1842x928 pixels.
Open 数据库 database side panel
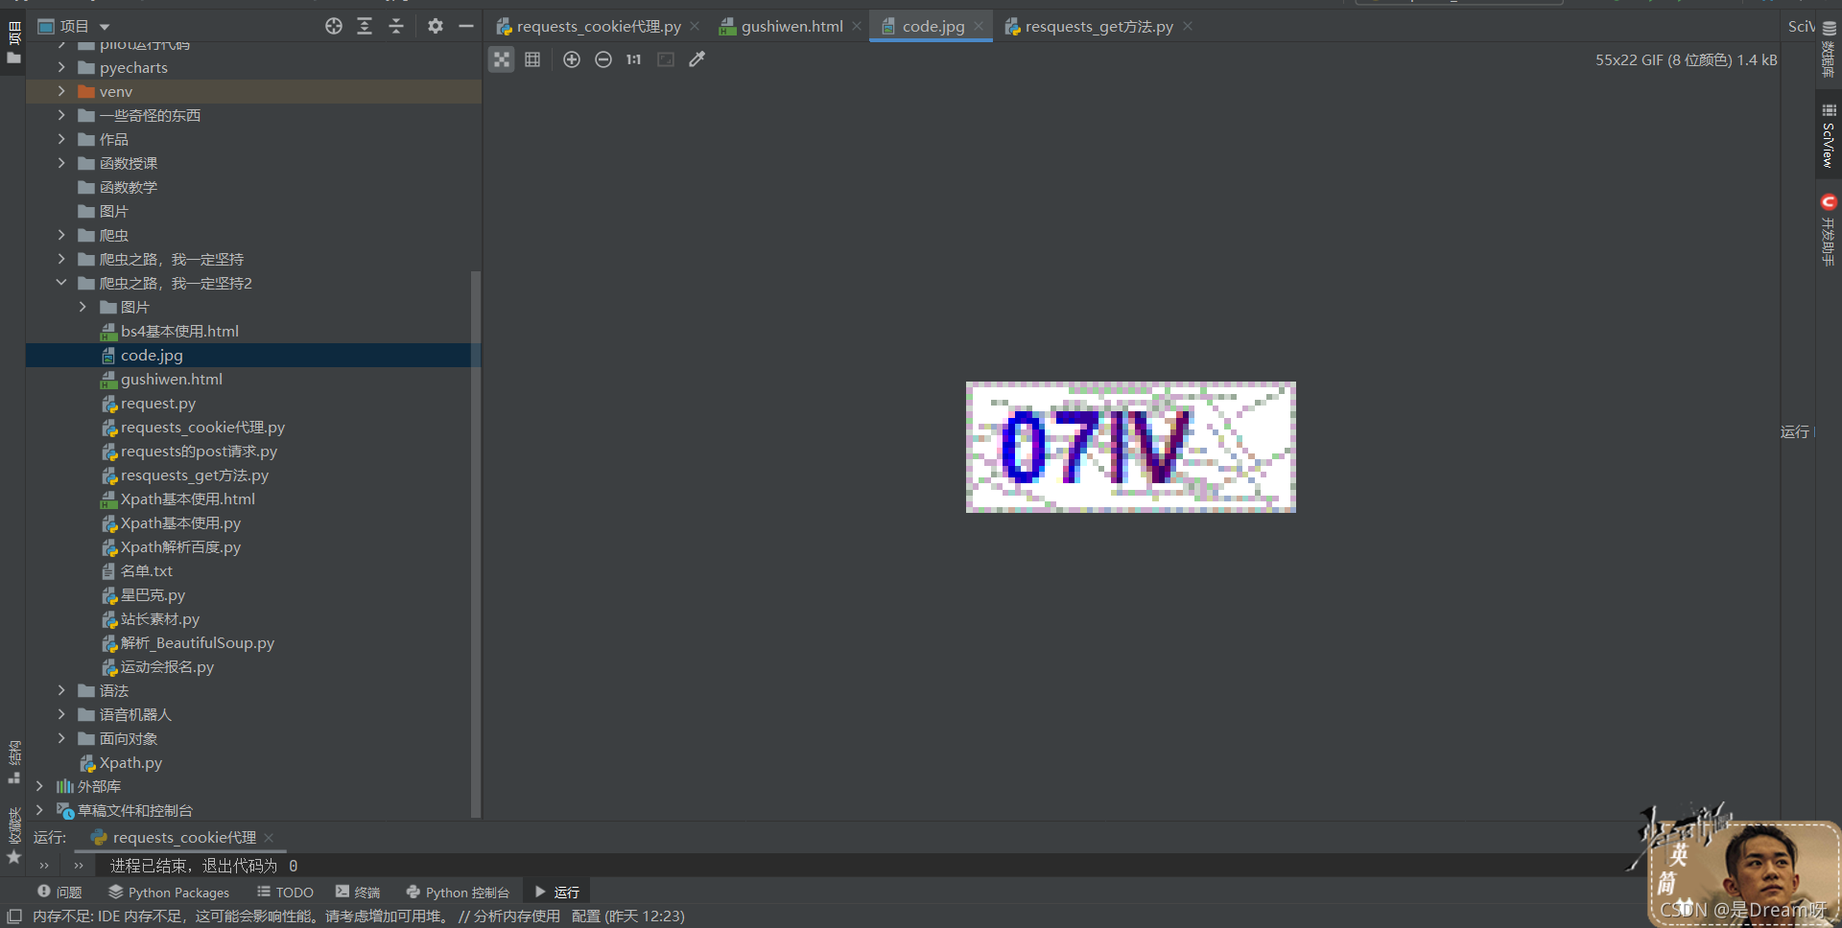point(1829,50)
